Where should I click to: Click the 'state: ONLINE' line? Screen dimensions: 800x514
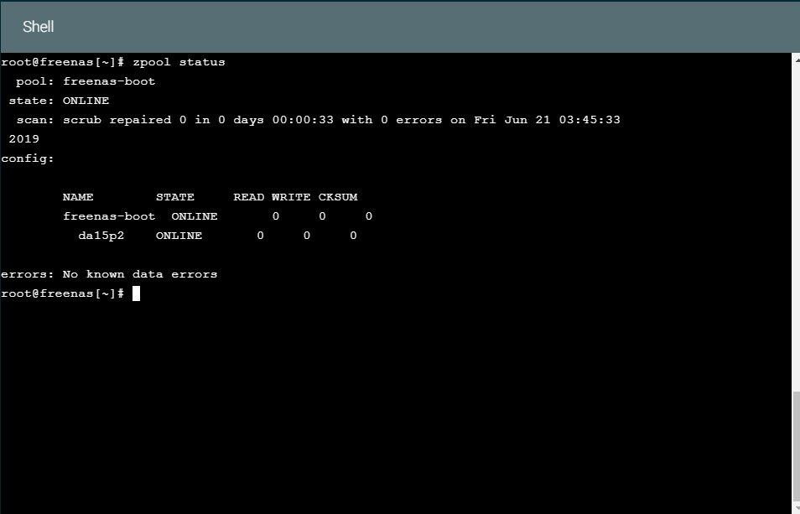tap(60, 101)
